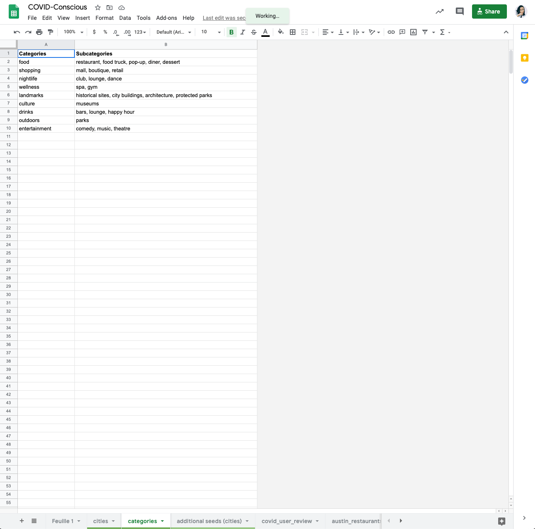Click the Redo icon
The height and width of the screenshot is (529, 535).
pyautogui.click(x=28, y=32)
